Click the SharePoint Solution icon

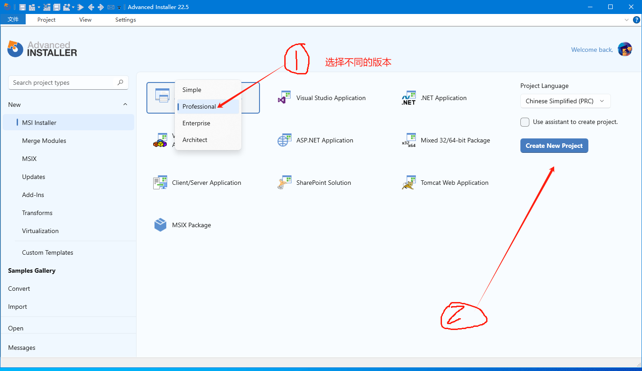click(285, 183)
